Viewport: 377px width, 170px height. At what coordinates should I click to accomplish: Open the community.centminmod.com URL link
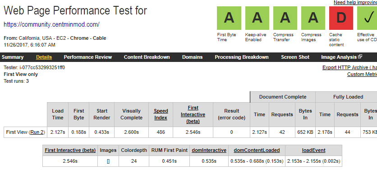(x=51, y=24)
